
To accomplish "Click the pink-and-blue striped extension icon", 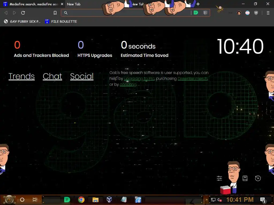I will point(248,13).
